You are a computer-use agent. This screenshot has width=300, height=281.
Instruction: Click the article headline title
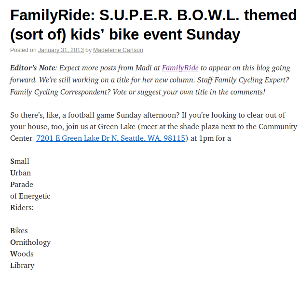click(x=153, y=25)
